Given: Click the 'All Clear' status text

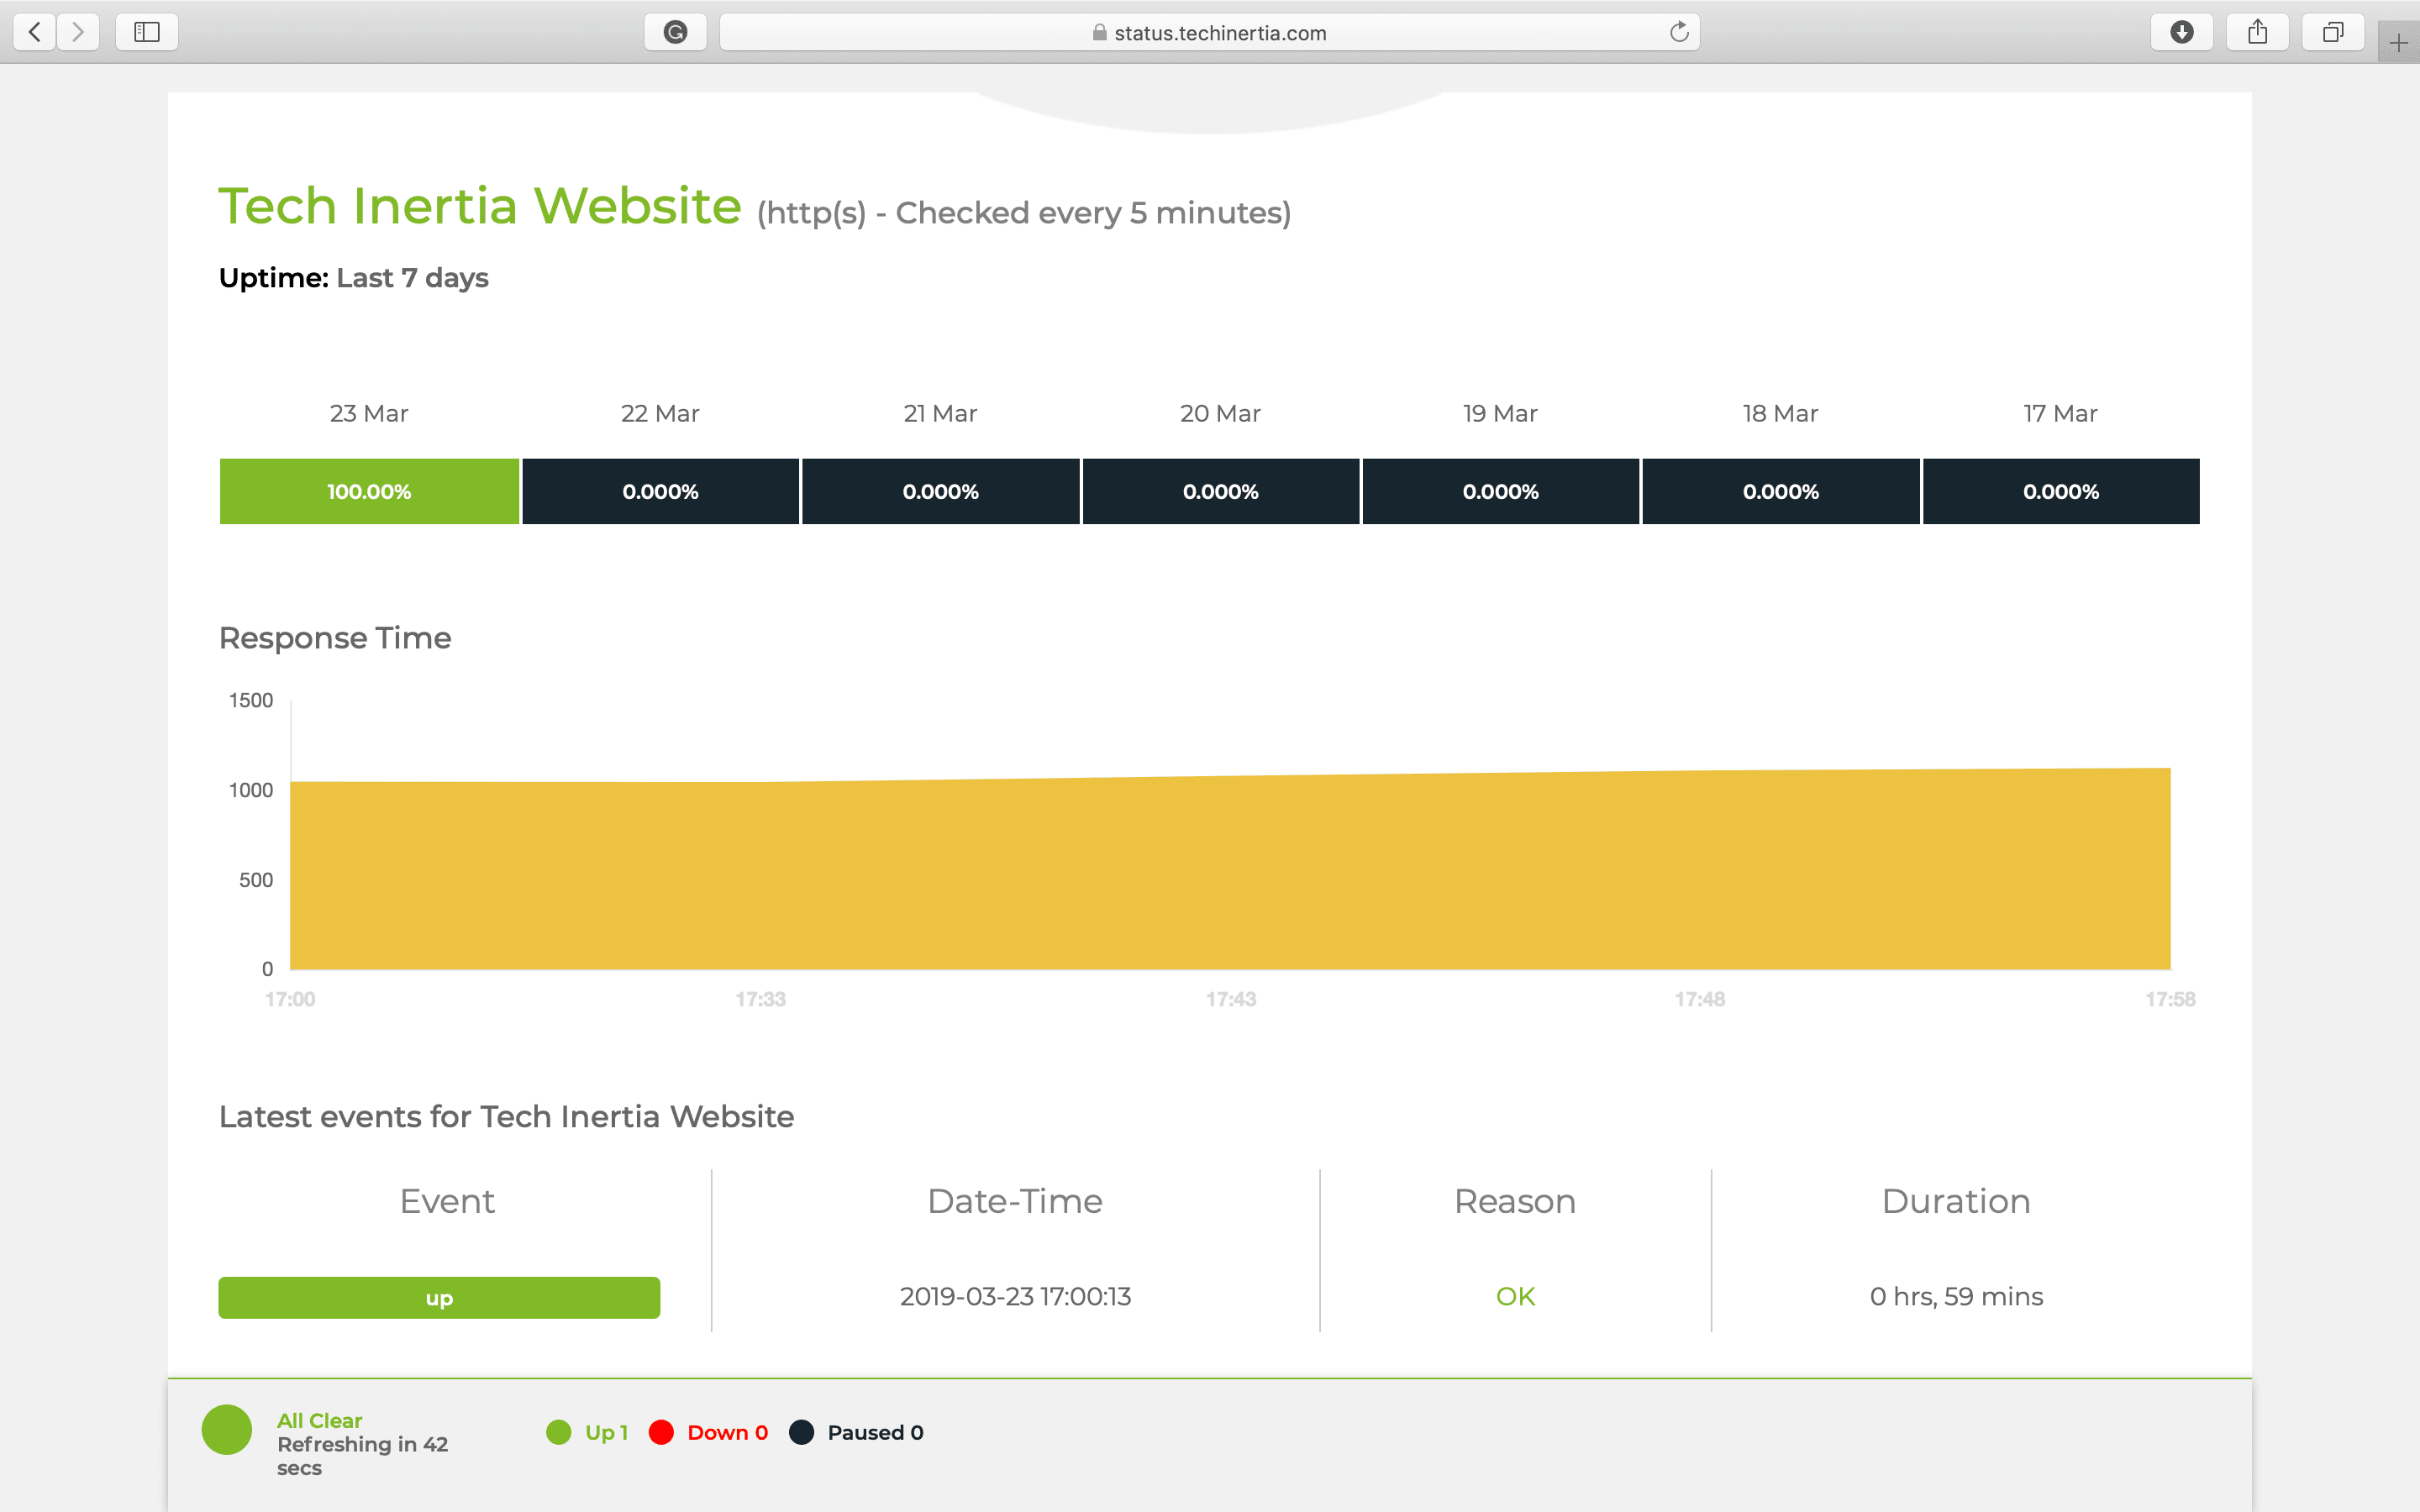Looking at the screenshot, I should click(x=319, y=1420).
